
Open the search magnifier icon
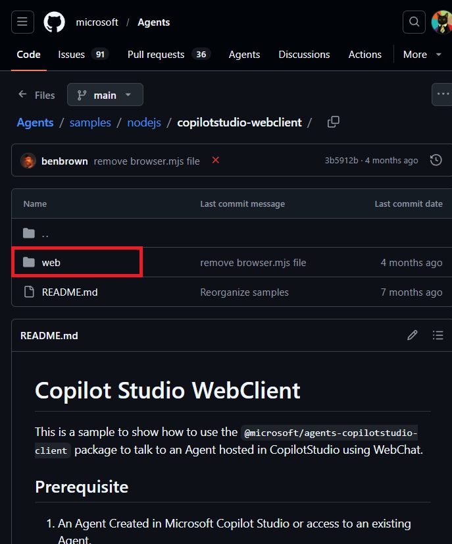414,22
